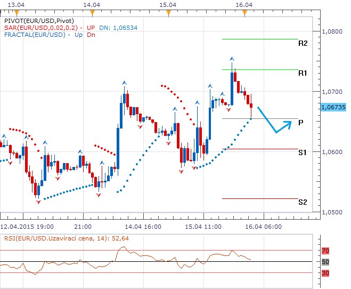Select the R1 resistance level label
Screen dimensions: 351x289
pos(303,73)
